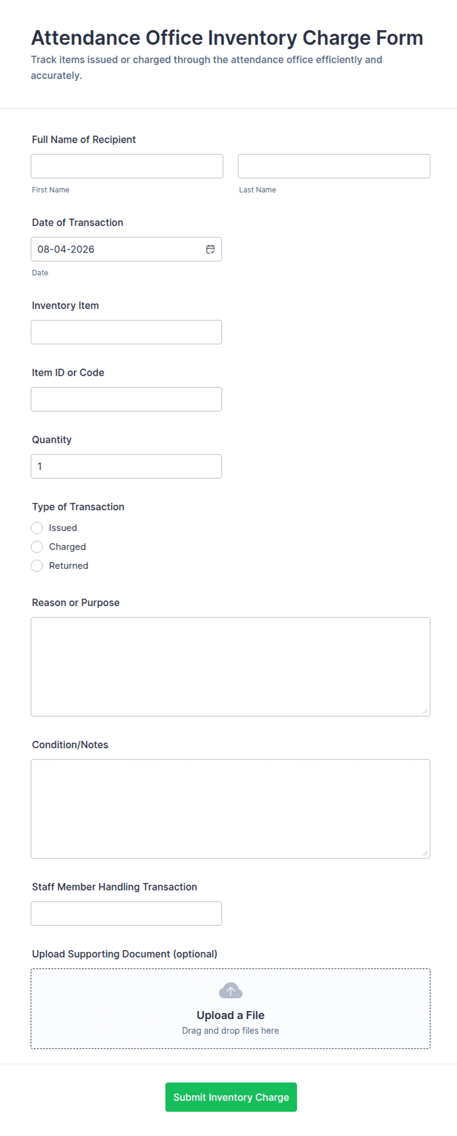This screenshot has height=1136, width=457.
Task: Grab the Reason or Purpose resize handle
Action: 425,711
